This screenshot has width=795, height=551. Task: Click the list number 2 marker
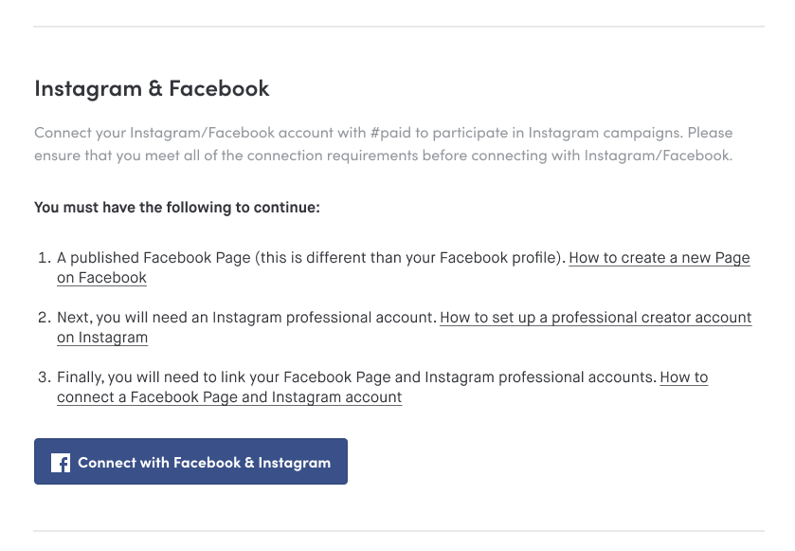[45, 318]
